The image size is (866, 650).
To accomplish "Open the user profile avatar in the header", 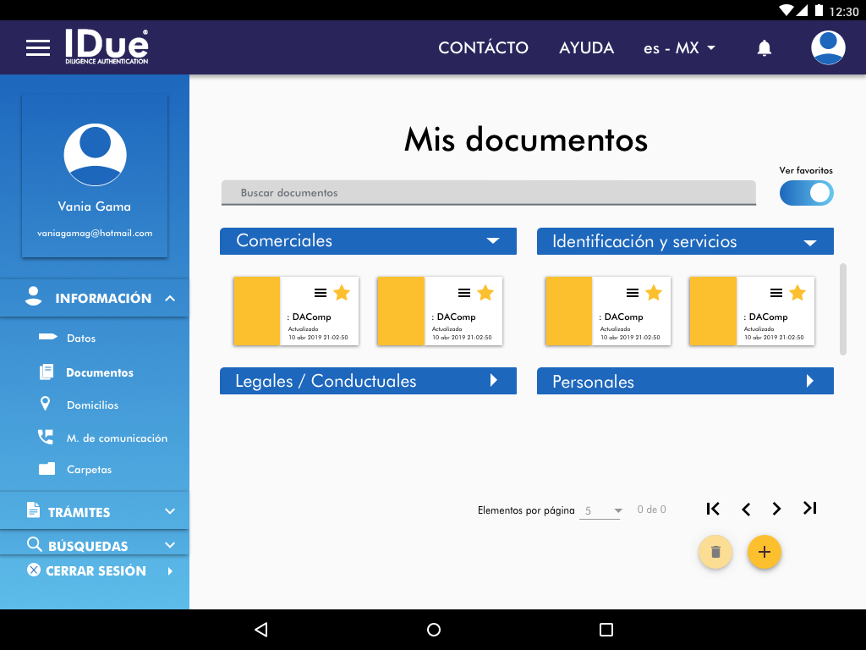I will click(828, 47).
